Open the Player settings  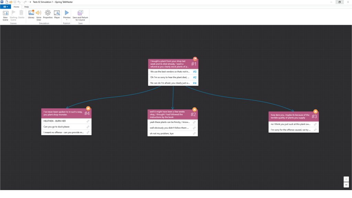point(57,14)
